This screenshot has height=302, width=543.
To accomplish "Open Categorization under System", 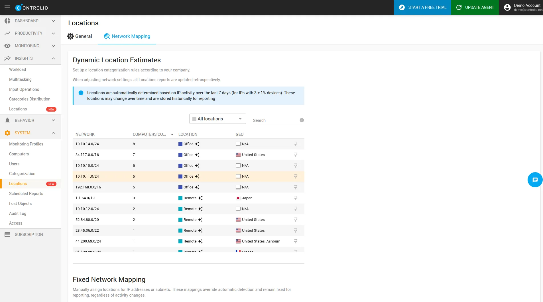I will [x=22, y=174].
